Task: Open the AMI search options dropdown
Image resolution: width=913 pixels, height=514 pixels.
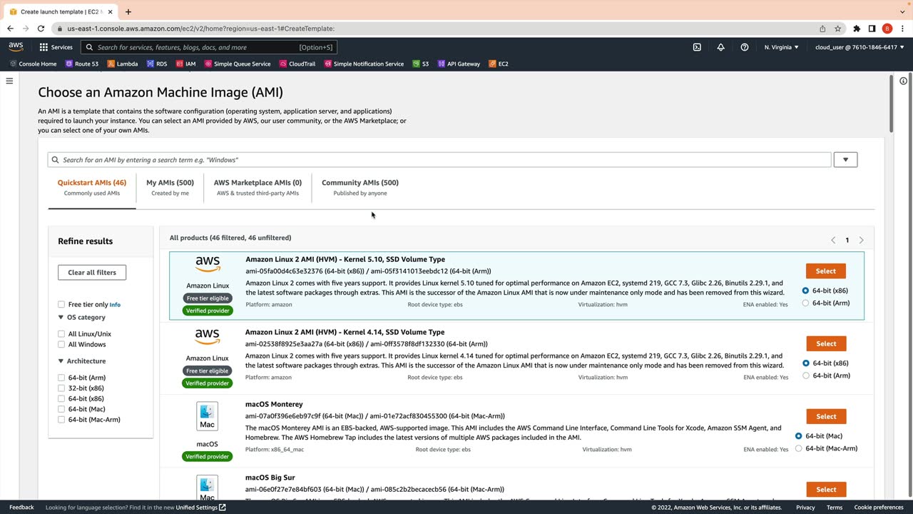Action: click(x=845, y=160)
